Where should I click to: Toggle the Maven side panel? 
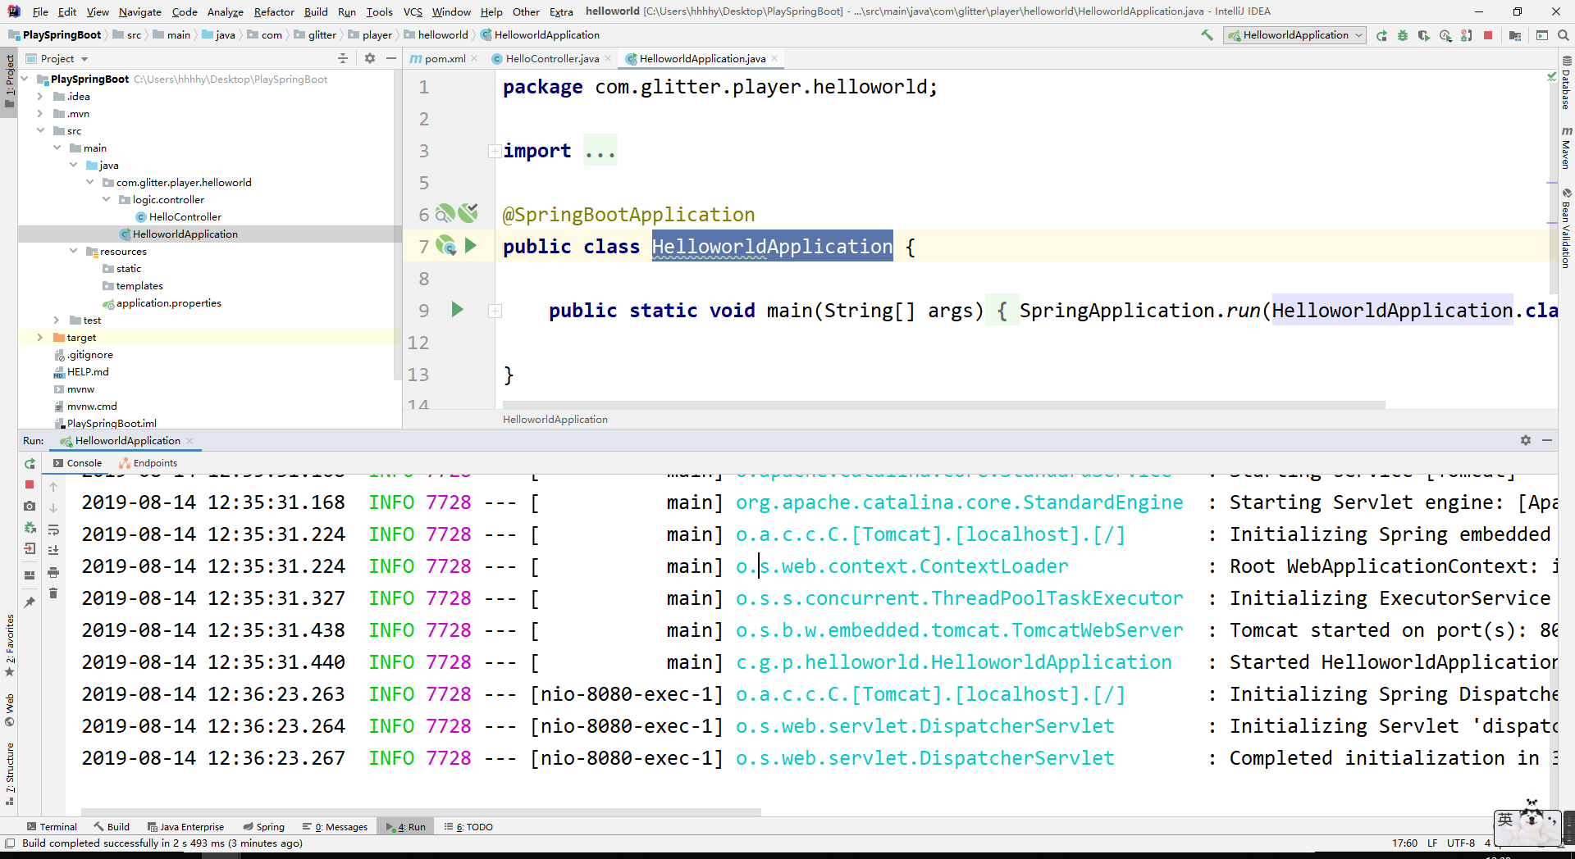point(1566,148)
